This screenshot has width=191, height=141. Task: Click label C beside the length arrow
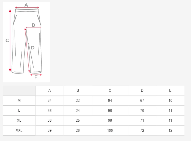tap(7, 41)
